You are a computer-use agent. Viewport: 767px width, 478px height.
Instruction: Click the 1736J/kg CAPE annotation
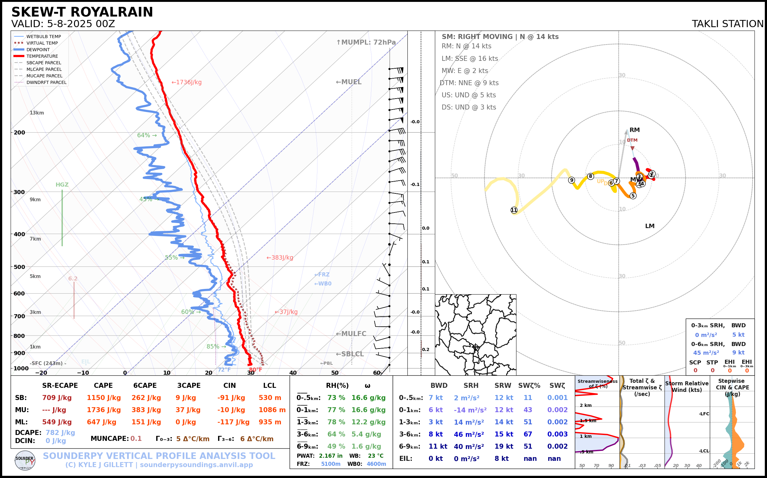[187, 82]
